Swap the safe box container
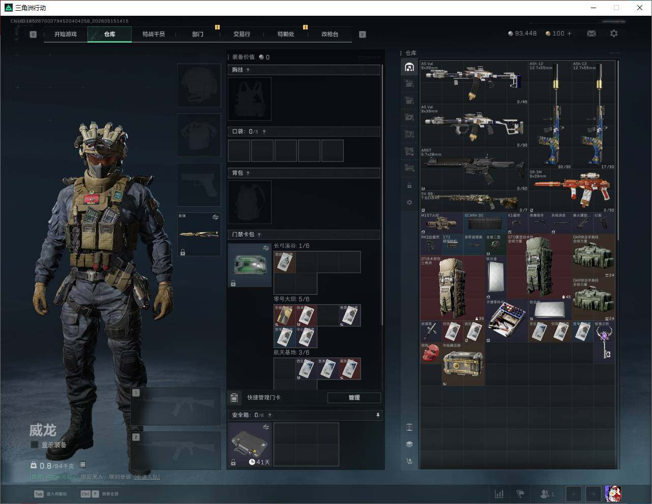This screenshot has width=652, height=504. click(265, 427)
